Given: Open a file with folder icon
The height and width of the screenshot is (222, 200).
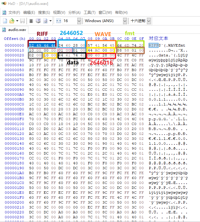Looking at the screenshot, I should 12,21.
